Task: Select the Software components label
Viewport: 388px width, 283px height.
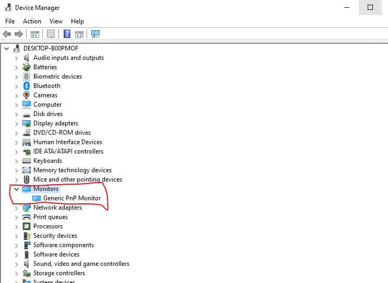Action: coord(64,245)
